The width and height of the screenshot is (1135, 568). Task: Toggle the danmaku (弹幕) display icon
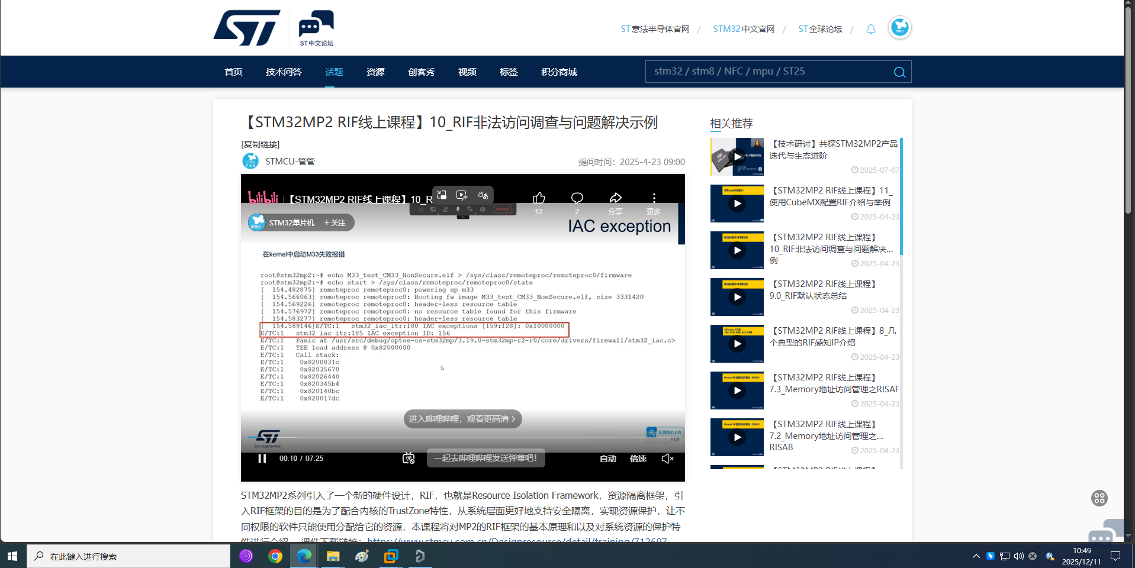click(x=409, y=459)
